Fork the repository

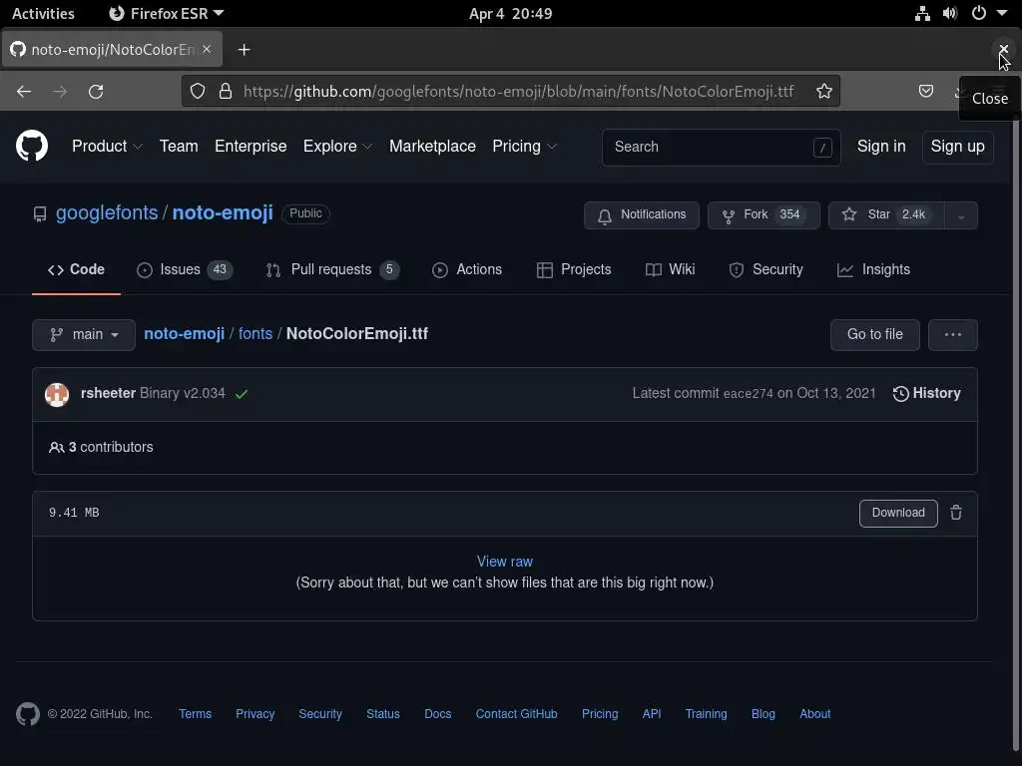[x=764, y=215]
